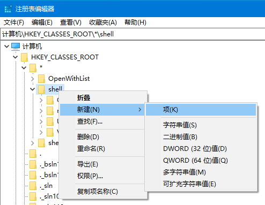
Task: Click the folder icon next to * key
Action: click(33, 68)
